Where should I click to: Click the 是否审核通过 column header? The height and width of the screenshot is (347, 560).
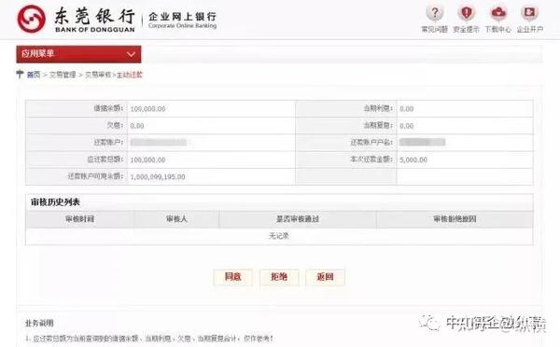pyautogui.click(x=298, y=219)
